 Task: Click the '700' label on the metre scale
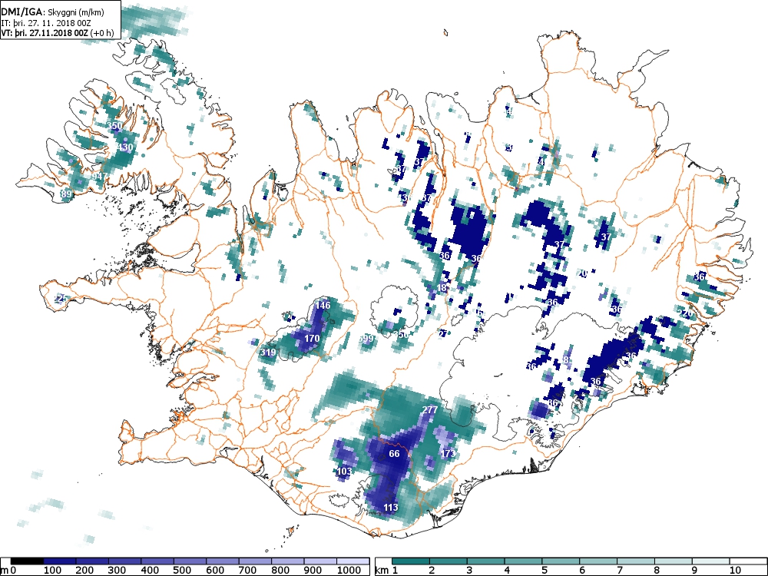(x=247, y=571)
